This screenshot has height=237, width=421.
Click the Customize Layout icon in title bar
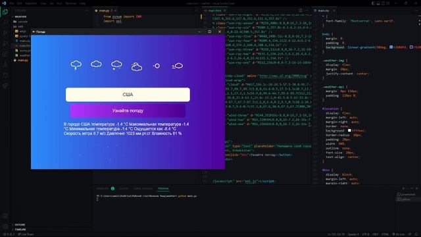(388, 3)
